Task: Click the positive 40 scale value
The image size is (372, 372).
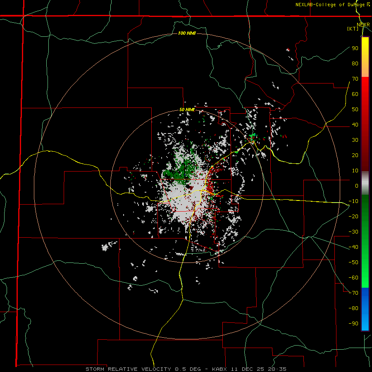Action: 355,124
